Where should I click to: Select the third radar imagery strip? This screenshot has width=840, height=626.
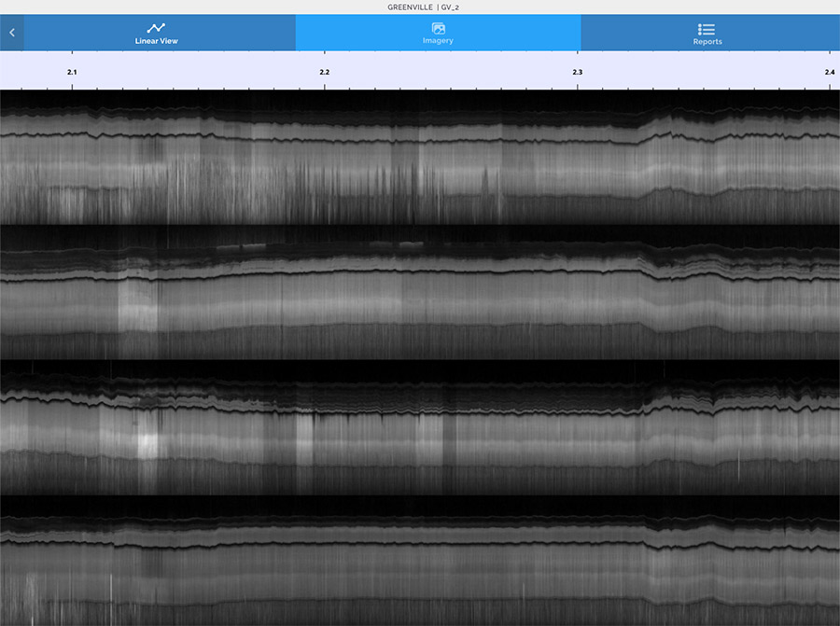[x=420, y=427]
